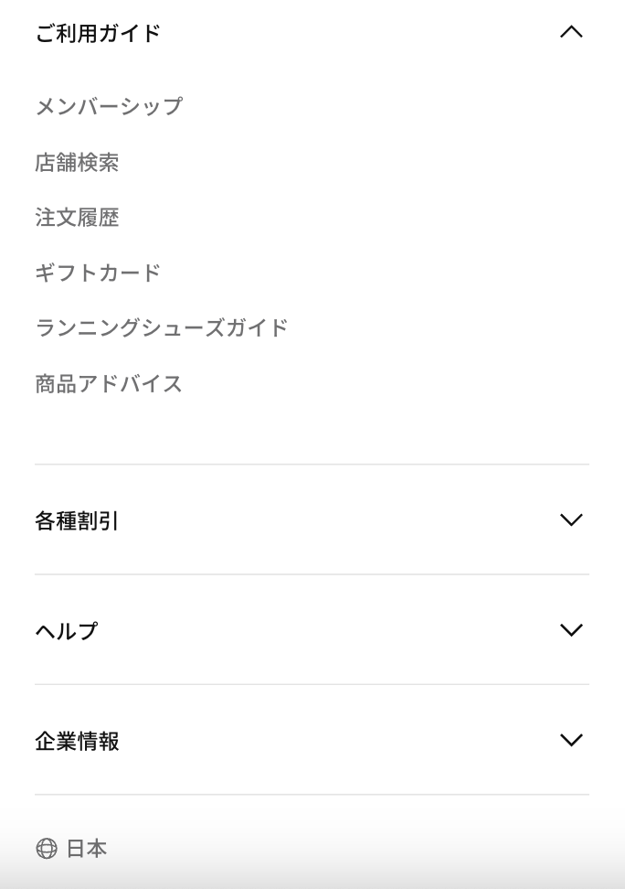The image size is (625, 889).
Task: Open ランニングシューズガイド
Action: coord(162,327)
